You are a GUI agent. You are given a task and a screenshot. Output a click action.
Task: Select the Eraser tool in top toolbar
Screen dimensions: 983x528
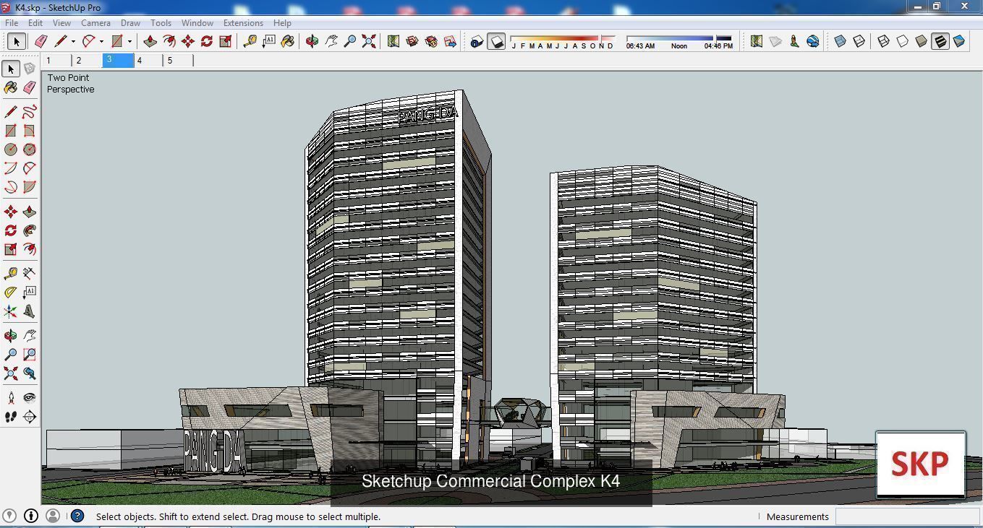pyautogui.click(x=41, y=41)
